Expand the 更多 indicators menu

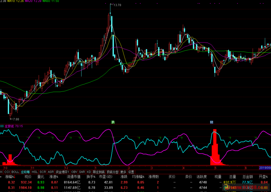point(123,172)
